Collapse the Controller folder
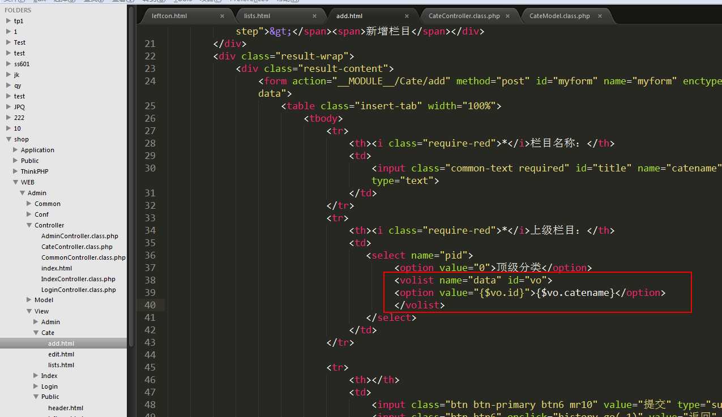The image size is (722, 417). [x=29, y=225]
